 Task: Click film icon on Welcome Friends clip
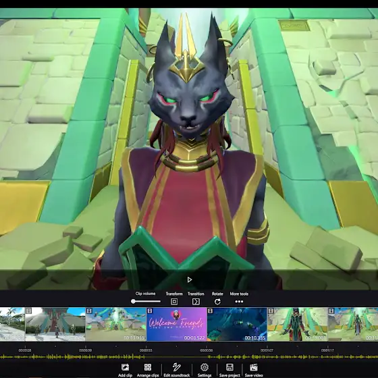tap(149, 311)
